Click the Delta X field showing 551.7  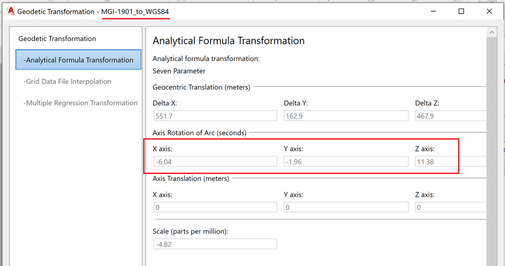pos(215,116)
